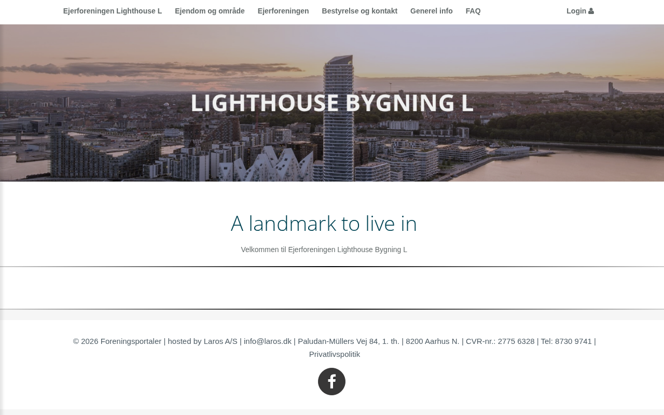Click the Facebook icon in the footer
664x415 pixels.
(331, 382)
